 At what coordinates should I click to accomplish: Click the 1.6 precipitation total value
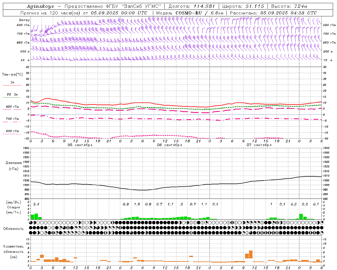pos(137,204)
